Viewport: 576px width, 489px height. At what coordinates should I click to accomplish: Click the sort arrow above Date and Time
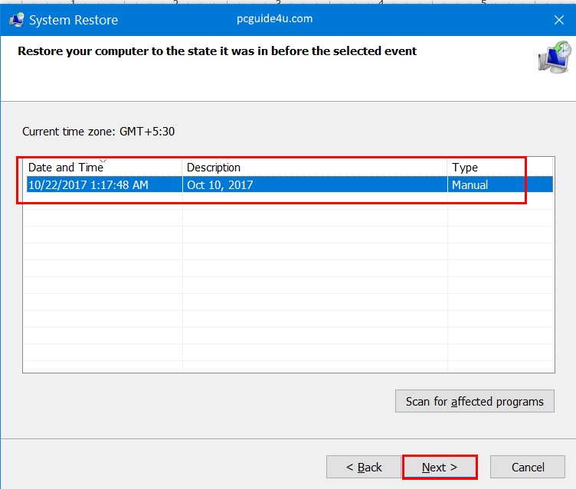click(103, 161)
